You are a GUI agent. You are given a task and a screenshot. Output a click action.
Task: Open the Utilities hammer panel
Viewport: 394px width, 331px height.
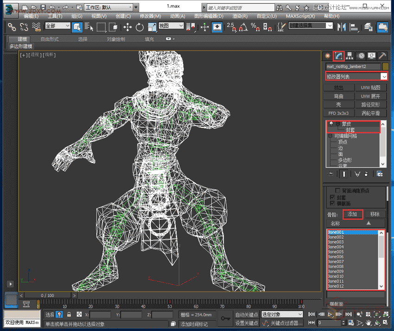[x=382, y=56]
